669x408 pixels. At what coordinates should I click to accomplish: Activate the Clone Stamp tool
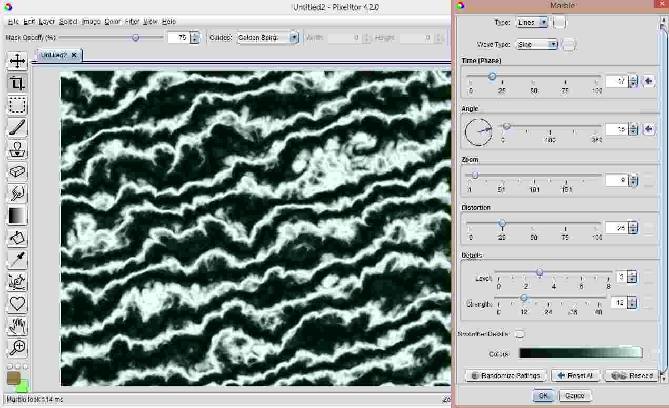click(17, 149)
